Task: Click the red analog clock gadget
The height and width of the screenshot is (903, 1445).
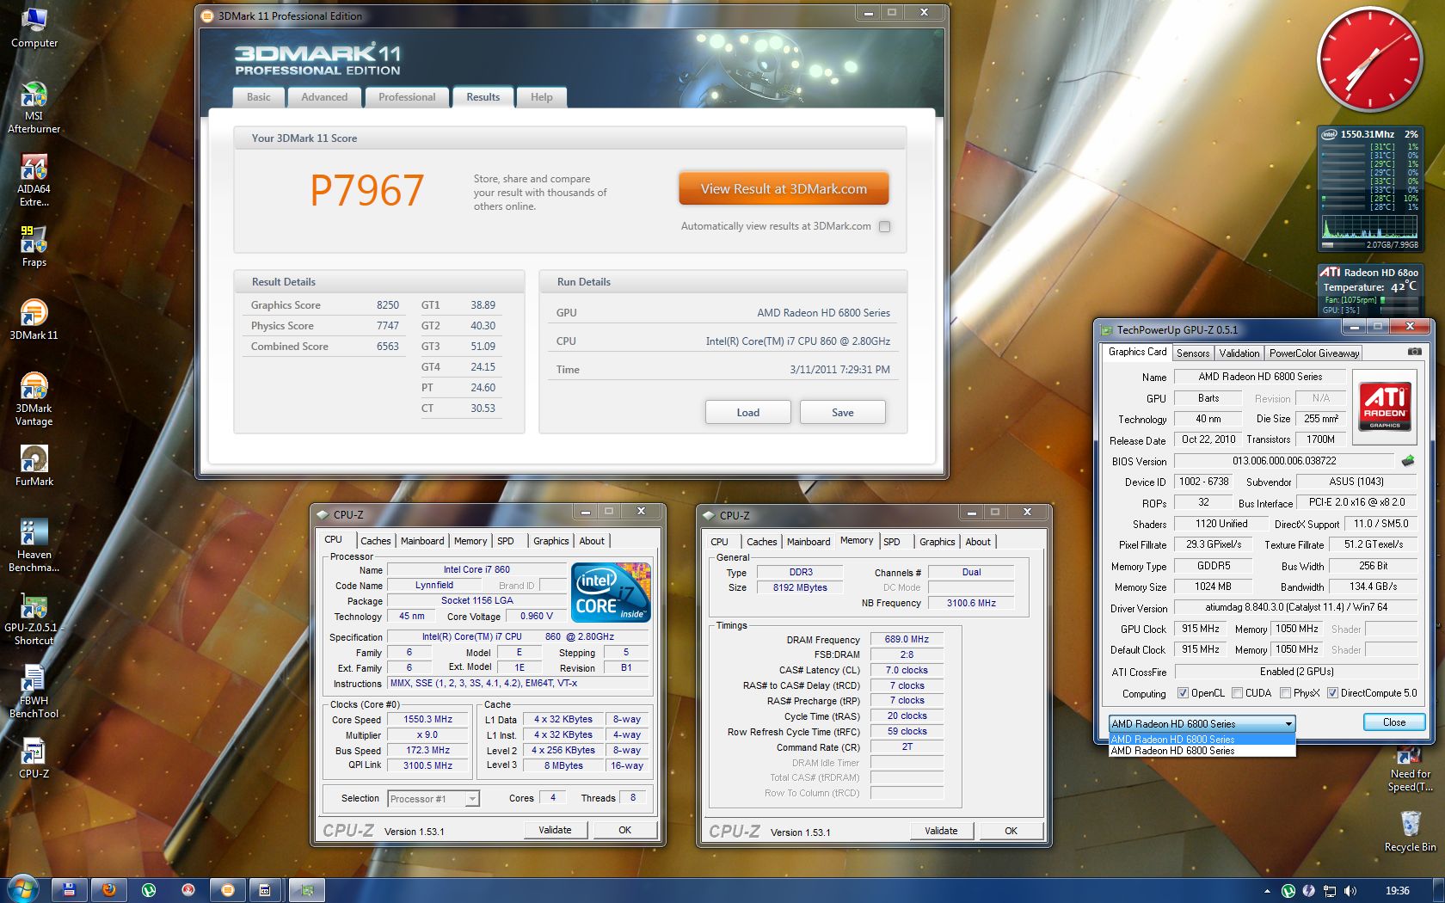Action: pyautogui.click(x=1369, y=58)
